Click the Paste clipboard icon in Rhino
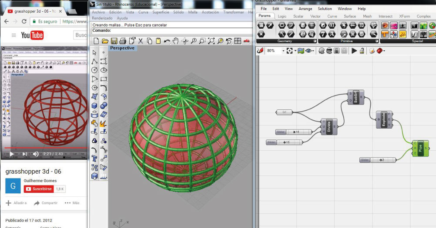 [158, 41]
